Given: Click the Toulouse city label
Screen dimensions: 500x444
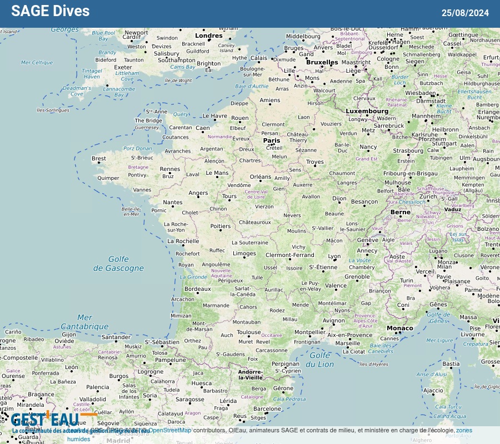Looking at the screenshot, I should pyautogui.click(x=248, y=332).
